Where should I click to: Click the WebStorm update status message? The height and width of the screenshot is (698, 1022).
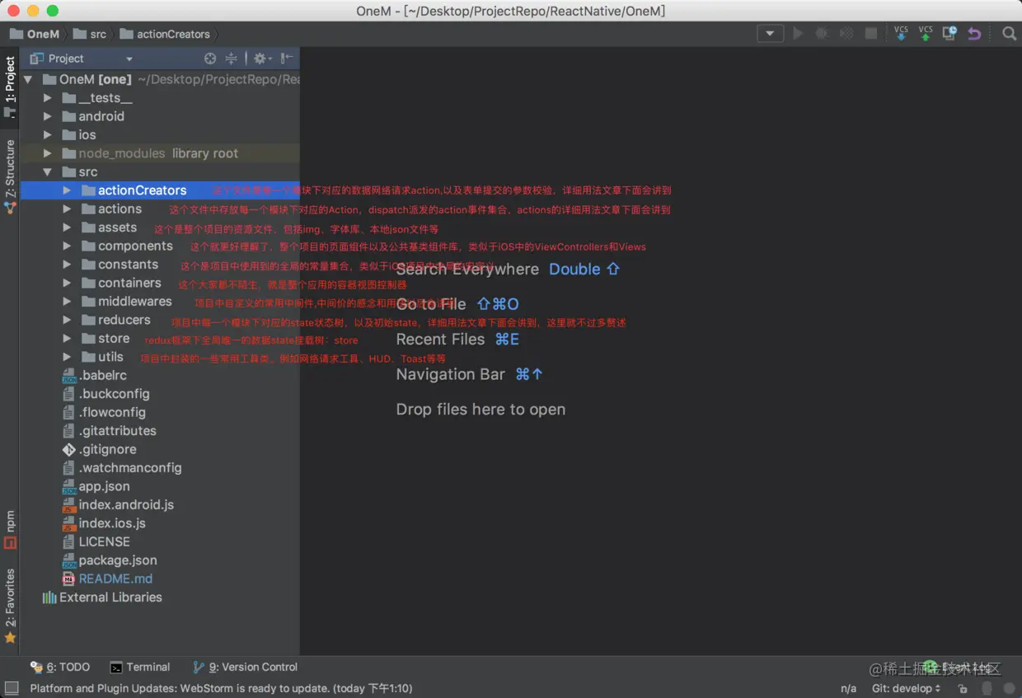pyautogui.click(x=221, y=688)
